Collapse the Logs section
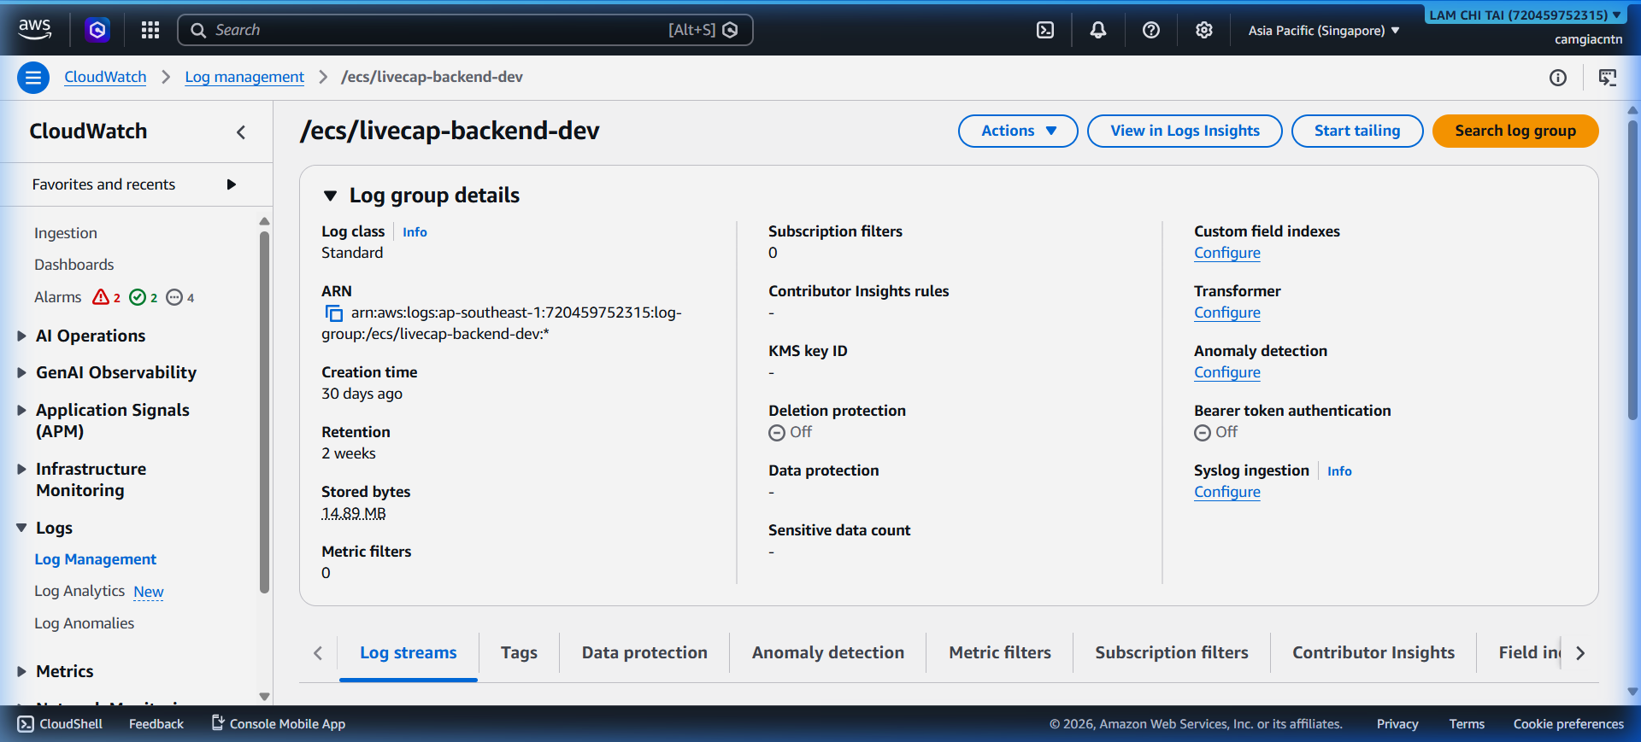Image resolution: width=1641 pixels, height=742 pixels. click(x=22, y=528)
